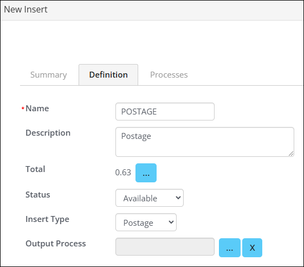This screenshot has width=304, height=267.
Task: Browse Output Process with ellipsis button
Action: (x=230, y=248)
